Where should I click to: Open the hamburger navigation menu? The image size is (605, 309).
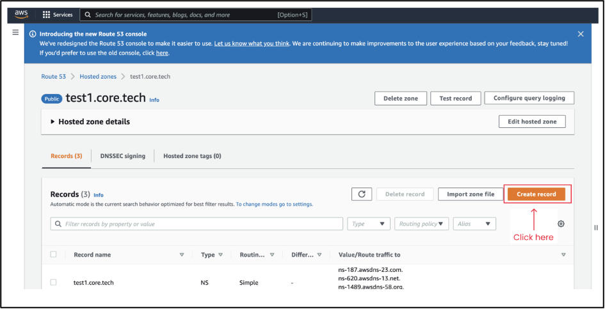point(15,33)
